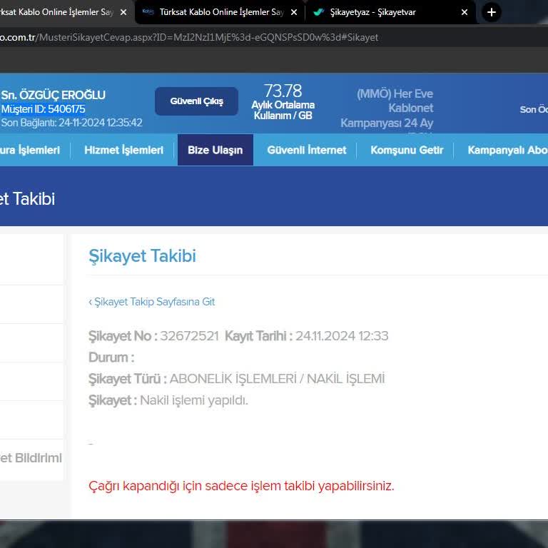Open Kampanyalı Abonelik menu item
The width and height of the screenshot is (548, 548).
tap(507, 150)
